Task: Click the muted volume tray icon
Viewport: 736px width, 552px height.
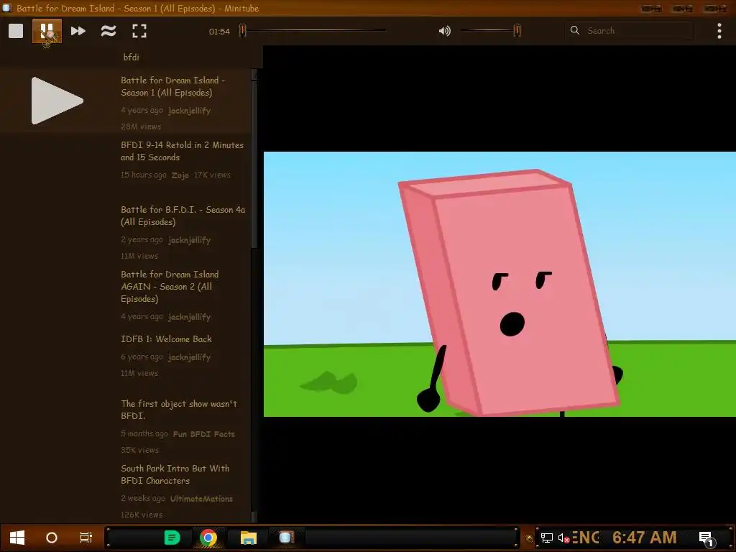Action: point(563,538)
